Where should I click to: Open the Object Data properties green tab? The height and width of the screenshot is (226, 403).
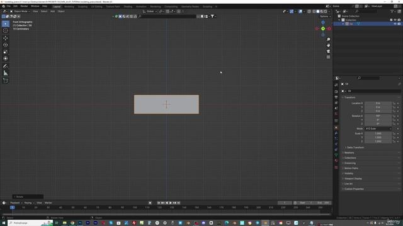point(336,155)
